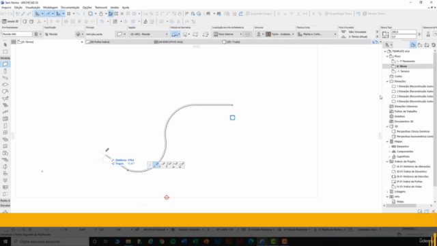Open the Visualização menu

pos(33,8)
